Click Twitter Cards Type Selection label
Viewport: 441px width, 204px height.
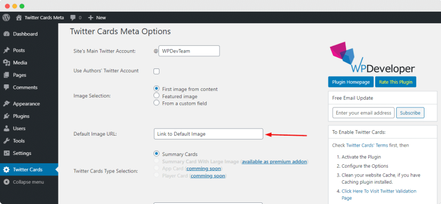(x=105, y=171)
